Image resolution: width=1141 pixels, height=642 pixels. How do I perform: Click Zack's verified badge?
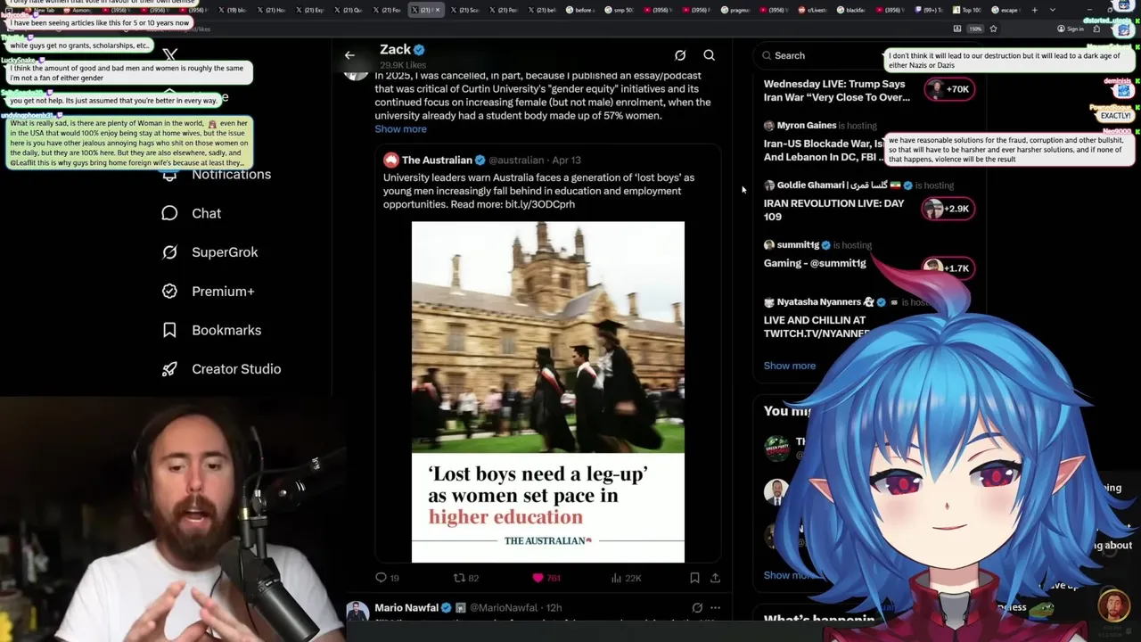coord(419,50)
